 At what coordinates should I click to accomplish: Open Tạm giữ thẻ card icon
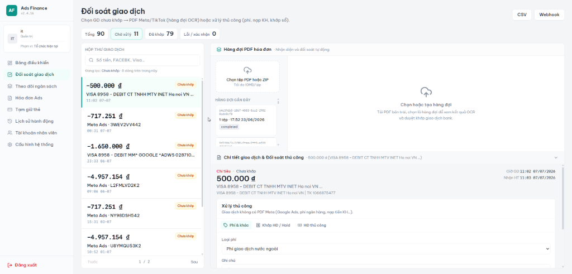pyautogui.click(x=10, y=110)
